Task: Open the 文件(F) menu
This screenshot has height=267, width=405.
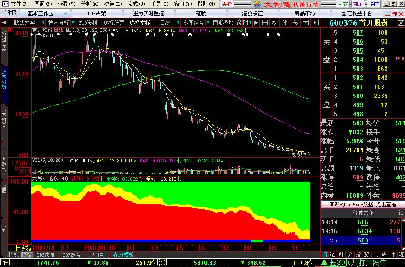Action: [20, 4]
